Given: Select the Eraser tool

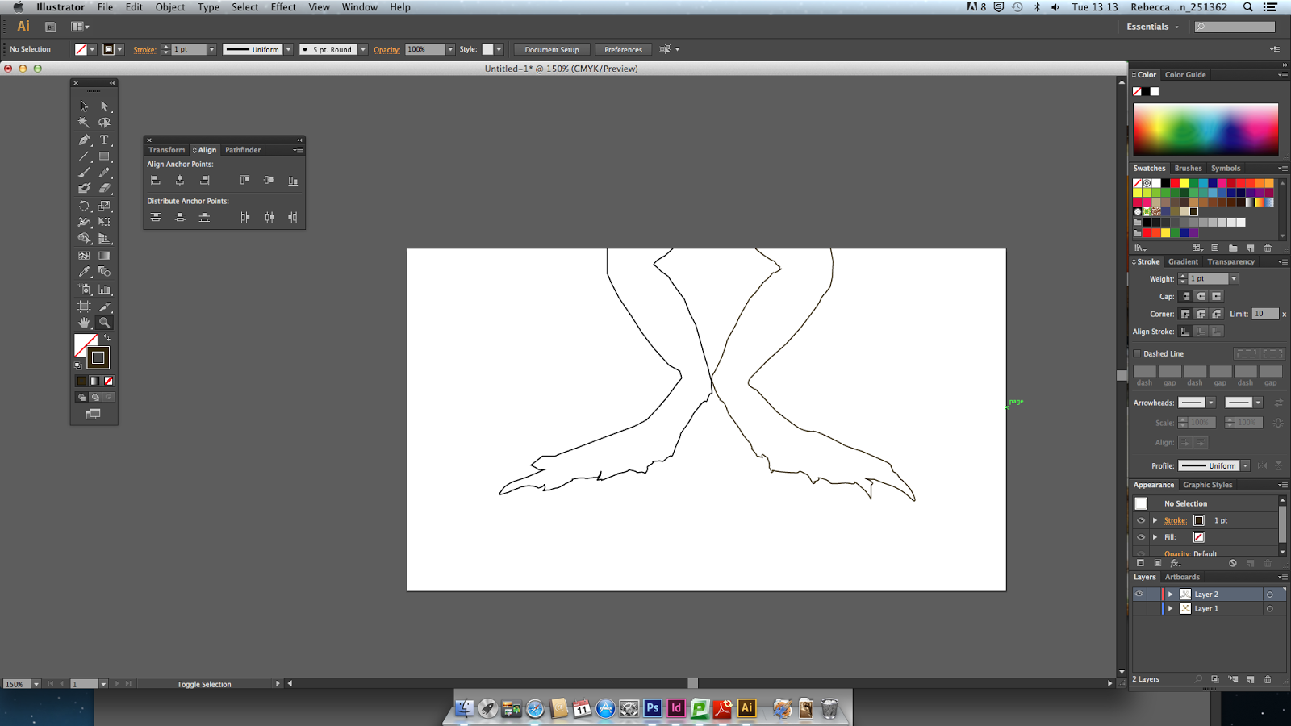Looking at the screenshot, I should coord(104,188).
